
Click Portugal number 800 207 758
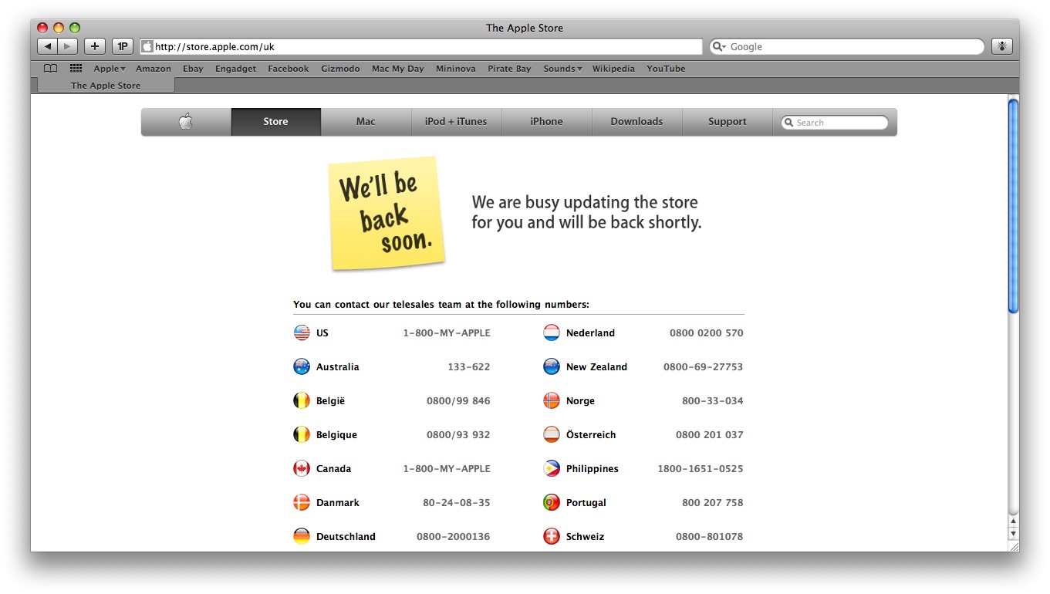(713, 503)
